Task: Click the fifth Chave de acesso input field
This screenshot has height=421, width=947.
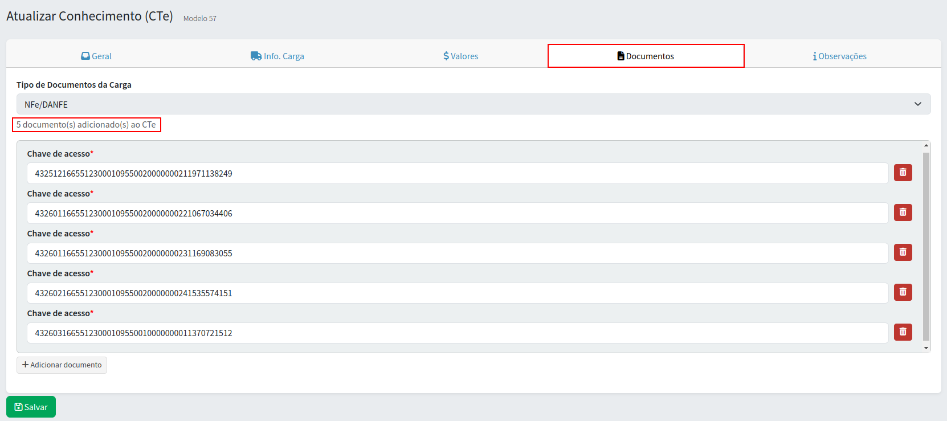Action: pos(457,333)
